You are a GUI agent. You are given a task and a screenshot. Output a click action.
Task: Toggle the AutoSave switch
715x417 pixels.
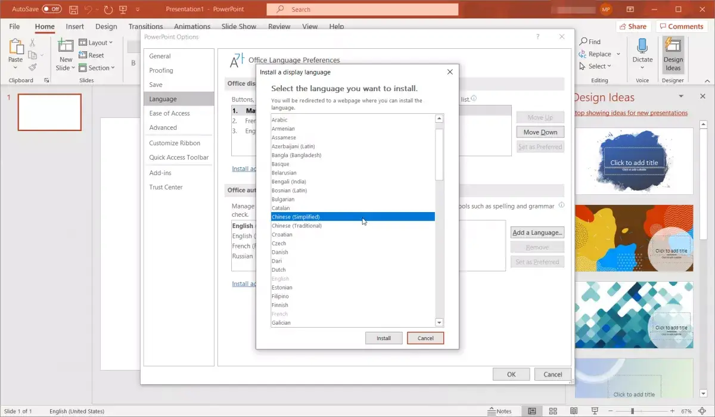[52, 10]
